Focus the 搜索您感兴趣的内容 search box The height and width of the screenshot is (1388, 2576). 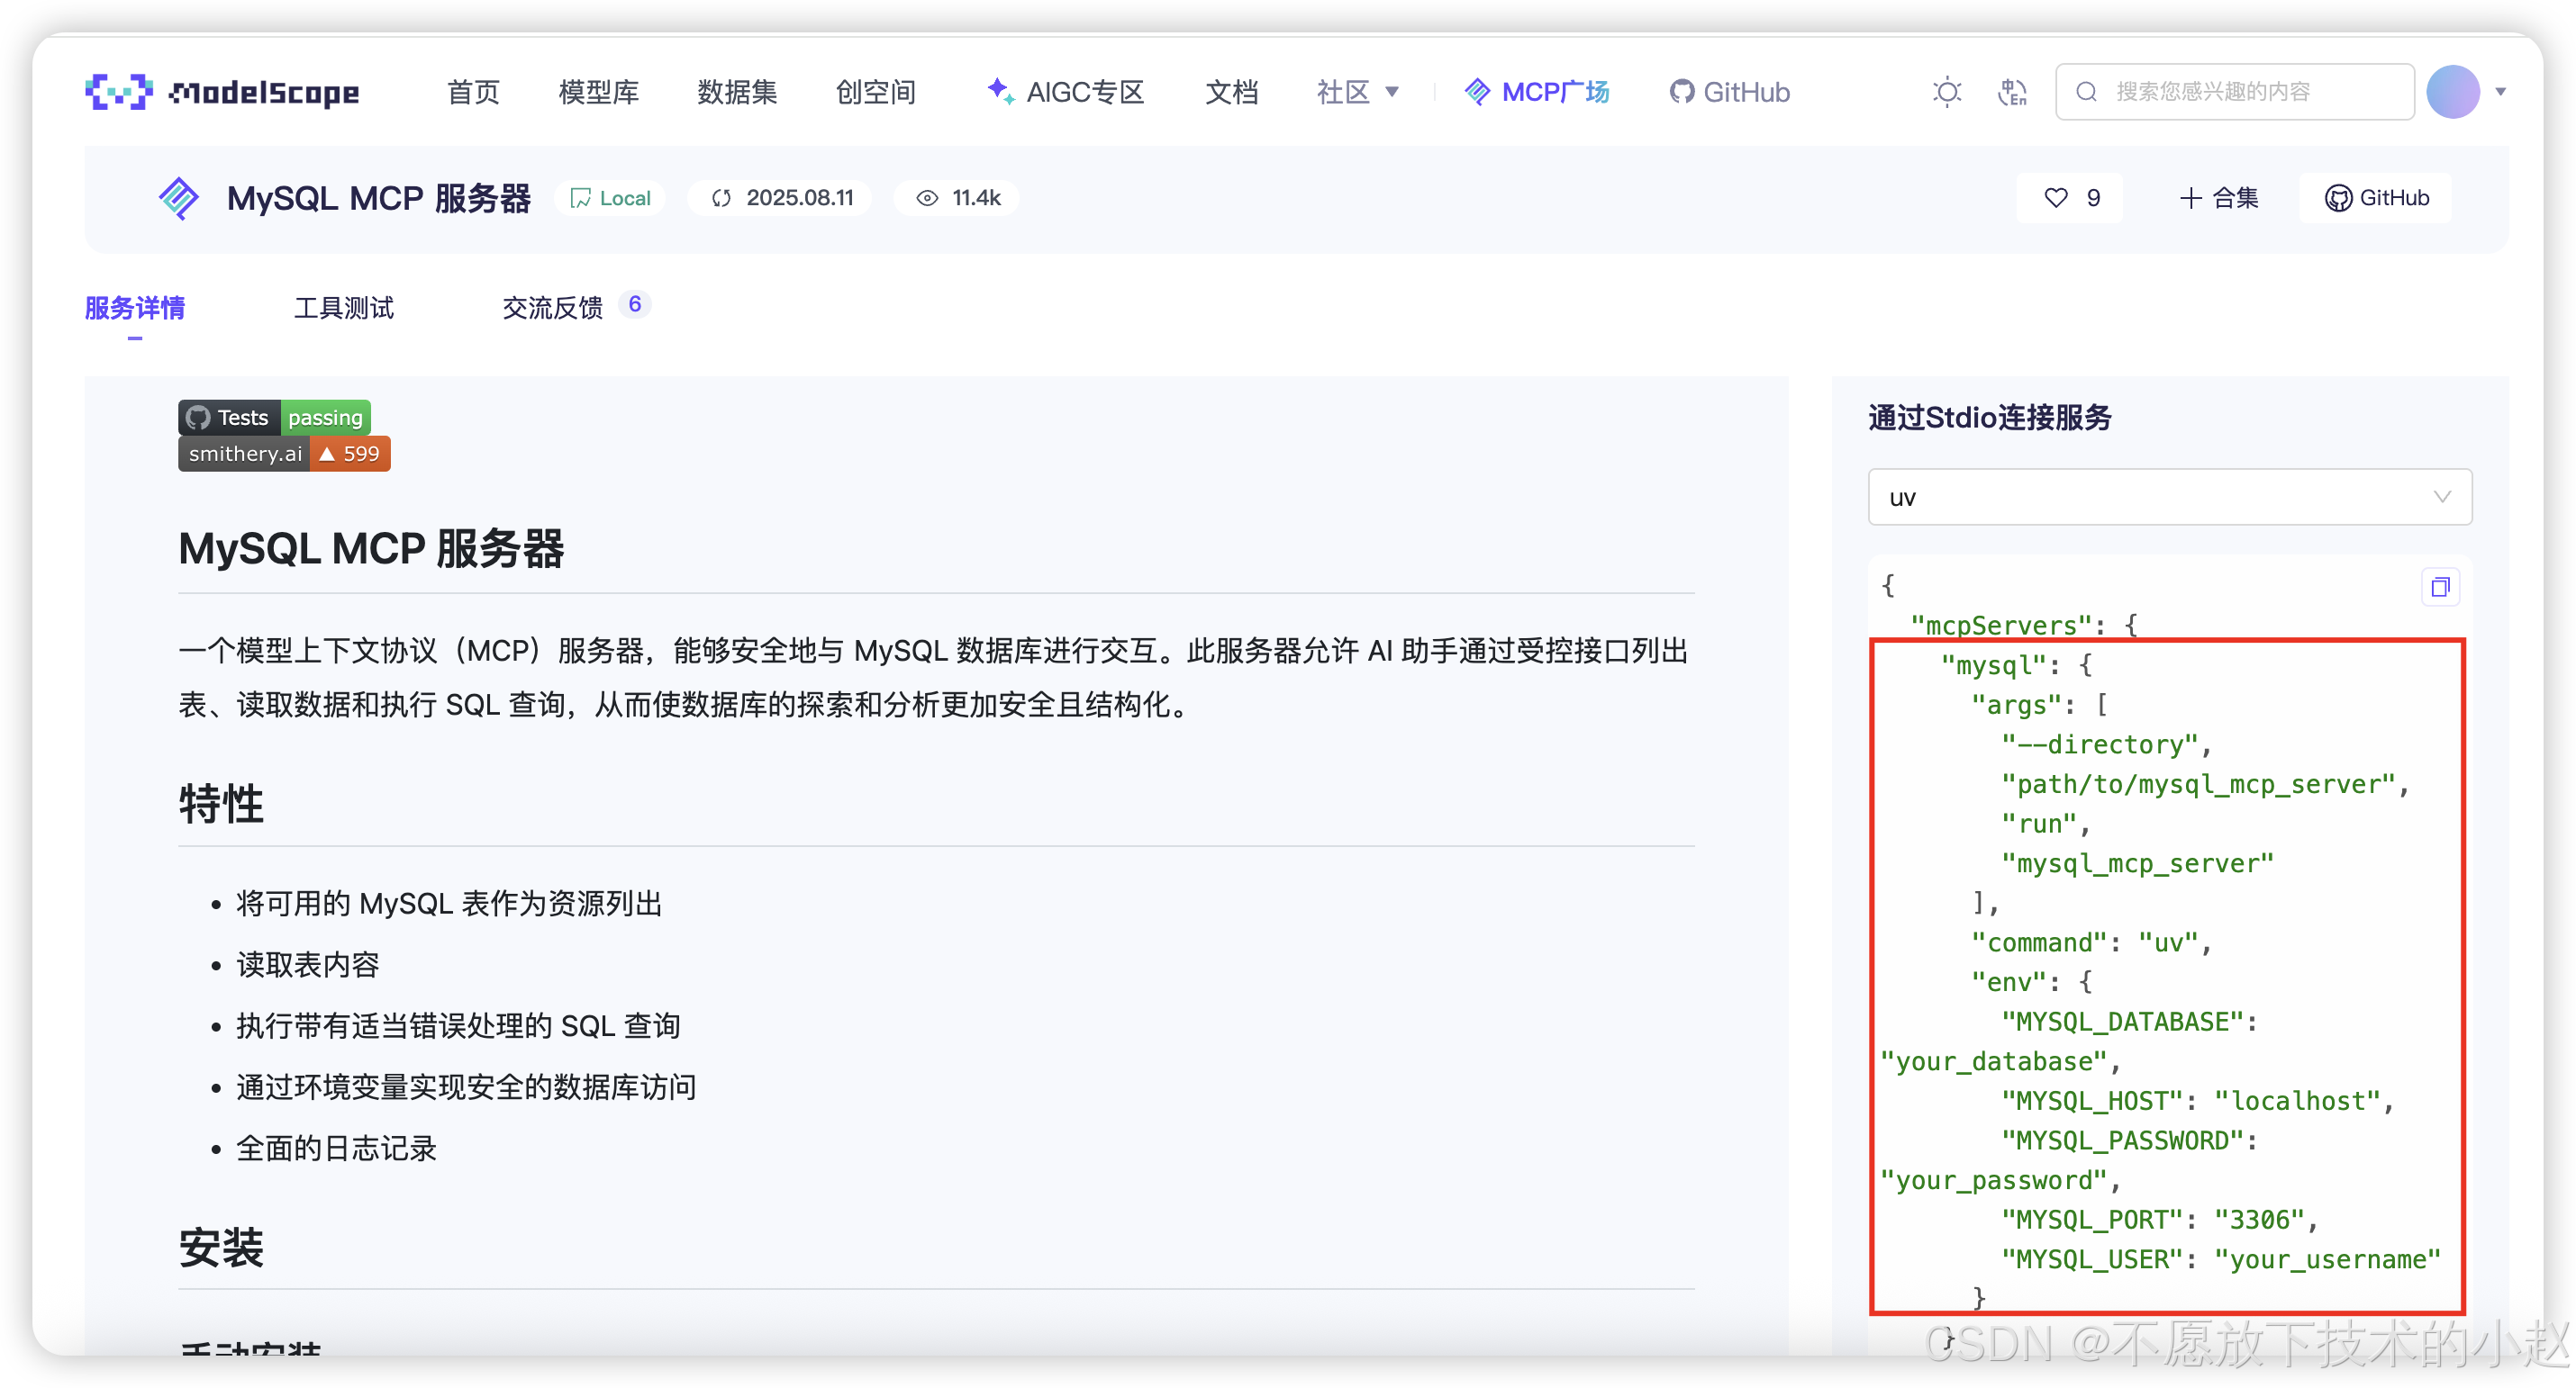coord(2234,92)
